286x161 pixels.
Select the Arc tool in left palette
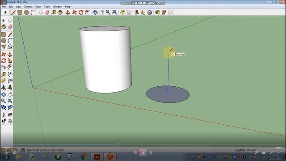point(10,41)
